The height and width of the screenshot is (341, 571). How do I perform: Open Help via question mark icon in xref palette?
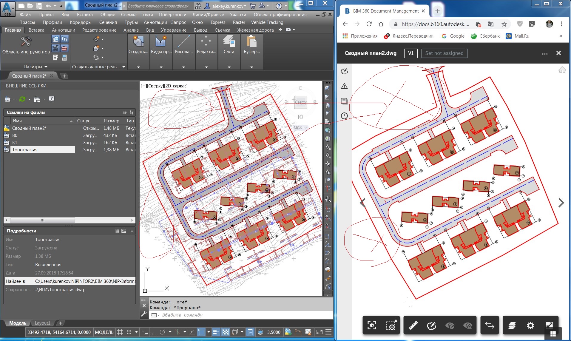click(51, 99)
